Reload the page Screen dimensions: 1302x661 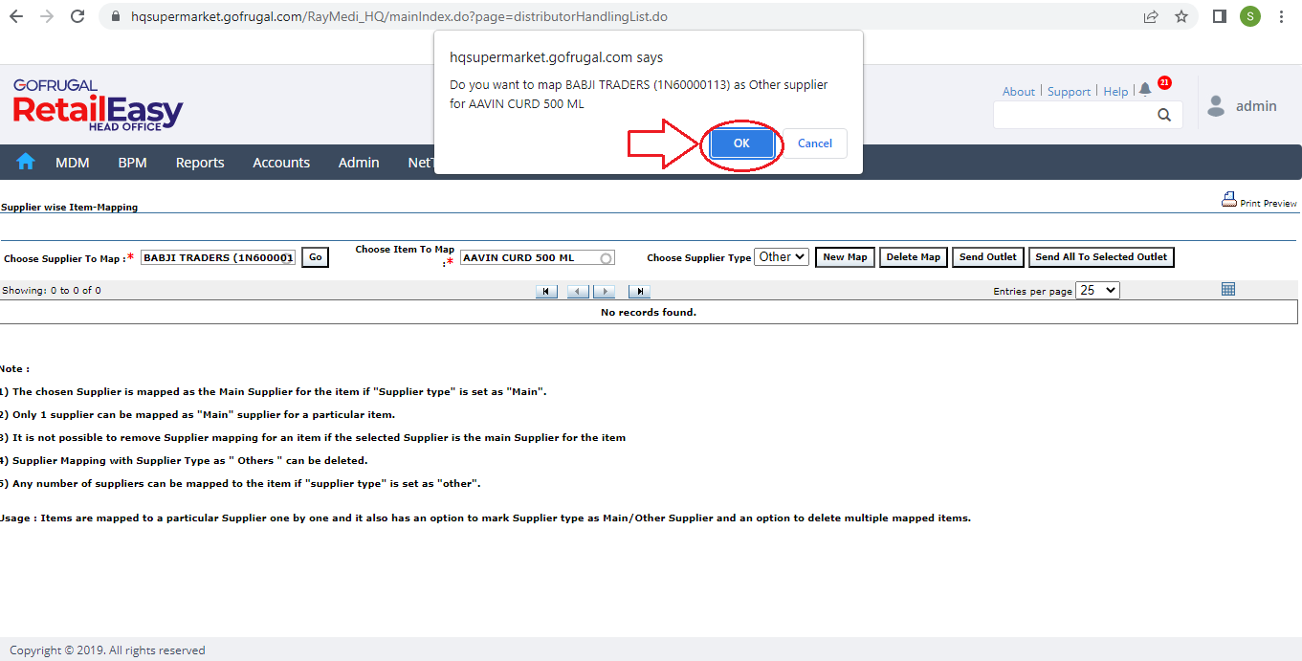(x=78, y=16)
